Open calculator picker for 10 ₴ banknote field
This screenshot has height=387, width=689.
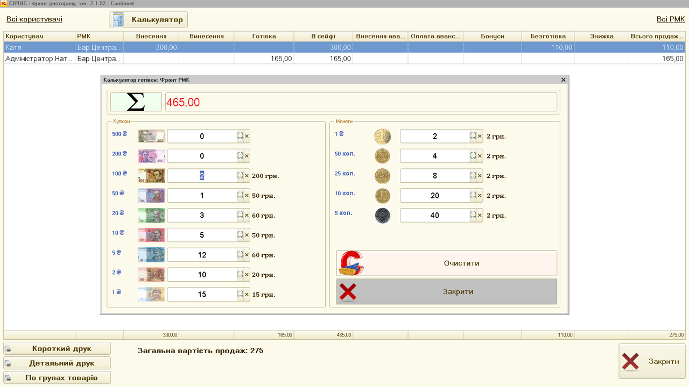click(240, 235)
